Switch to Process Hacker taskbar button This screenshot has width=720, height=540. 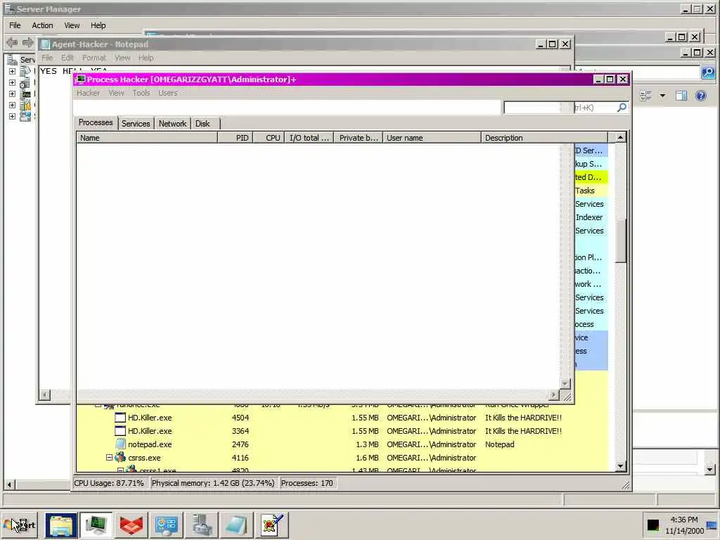click(x=96, y=525)
